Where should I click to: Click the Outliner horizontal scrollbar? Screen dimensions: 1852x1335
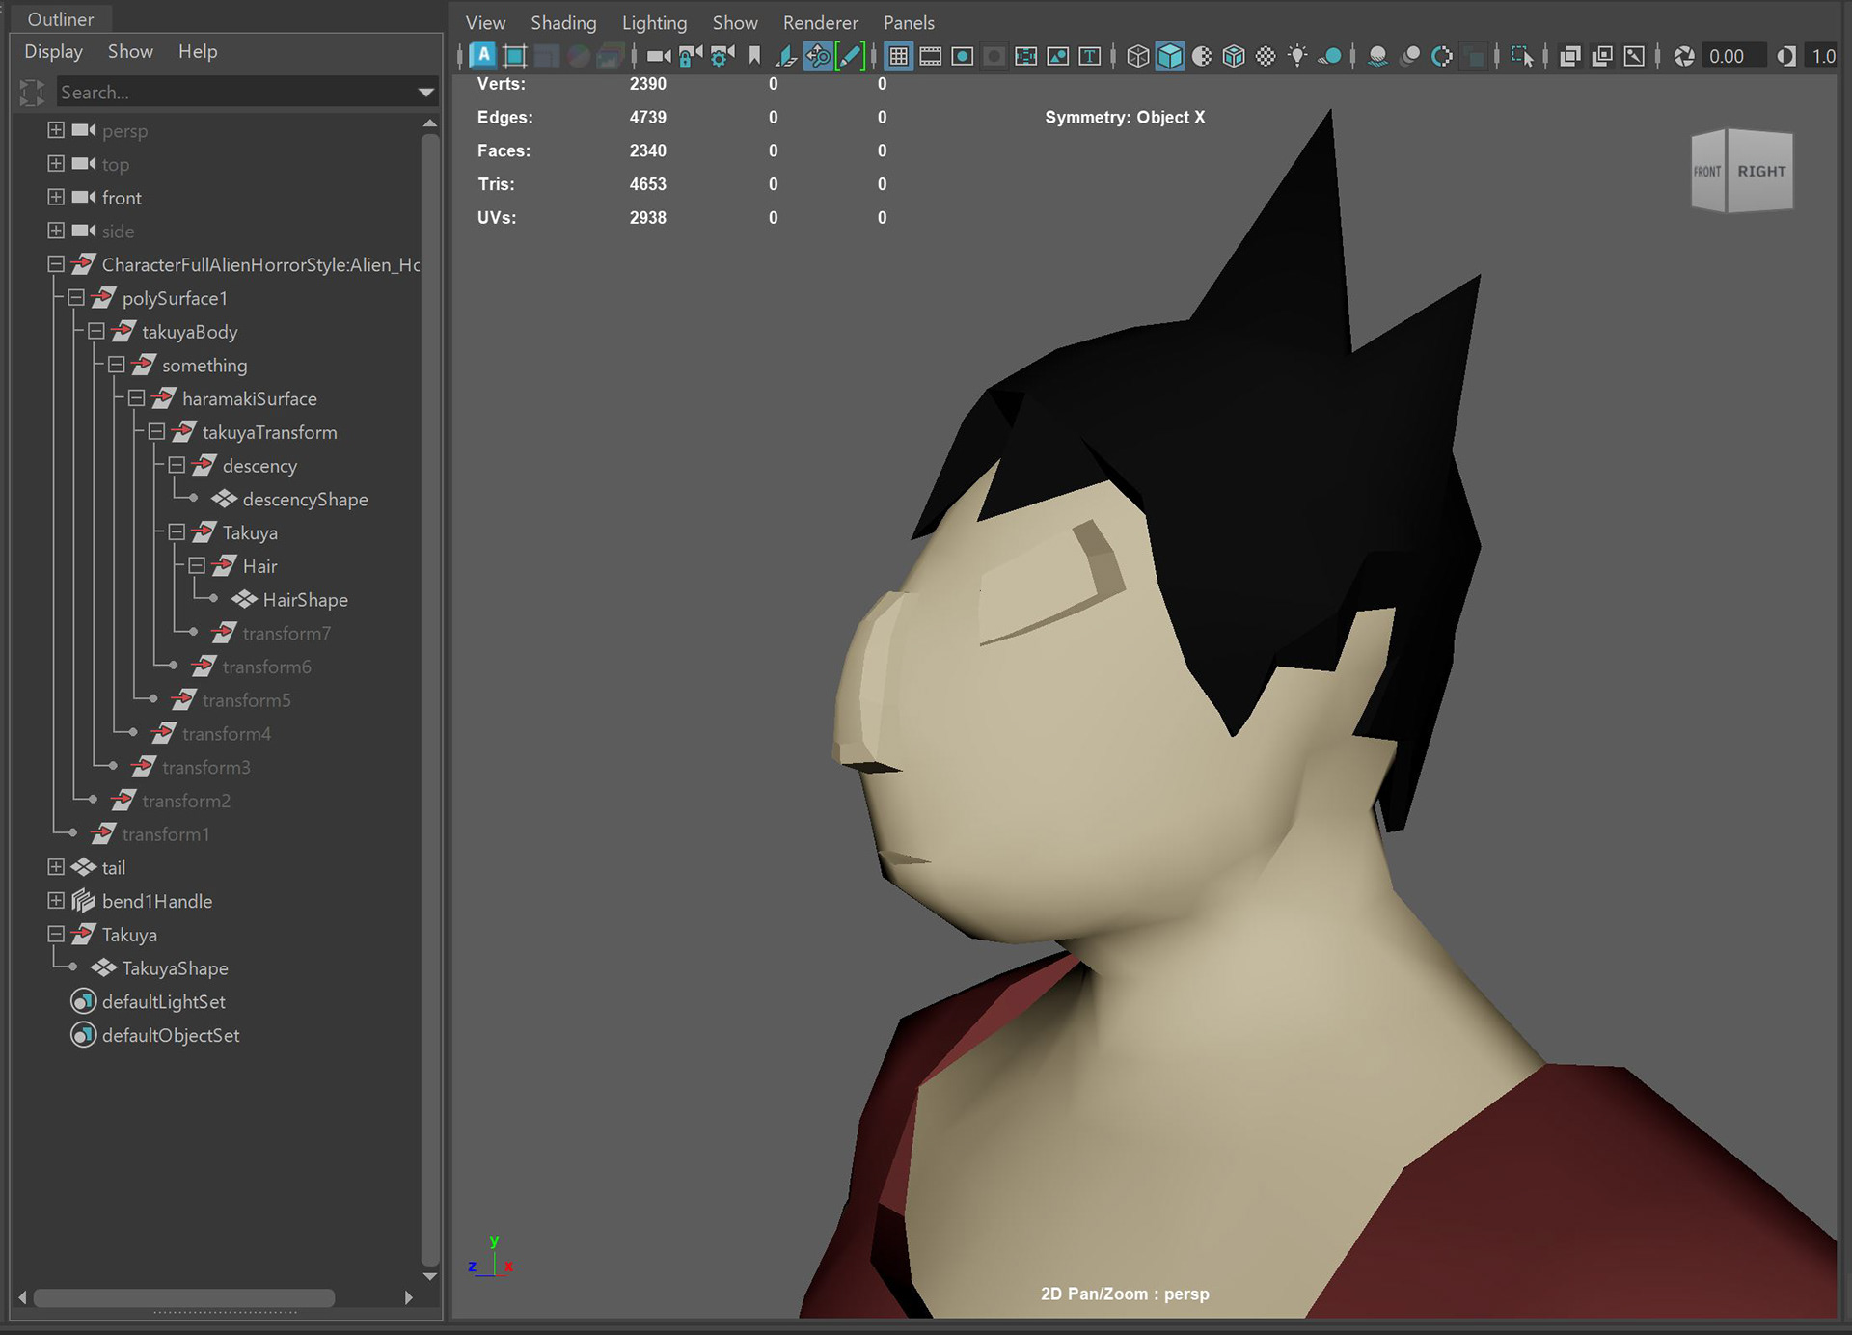click(183, 1297)
